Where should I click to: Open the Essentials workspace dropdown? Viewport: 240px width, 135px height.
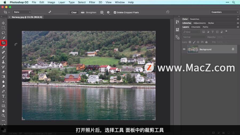225,12
